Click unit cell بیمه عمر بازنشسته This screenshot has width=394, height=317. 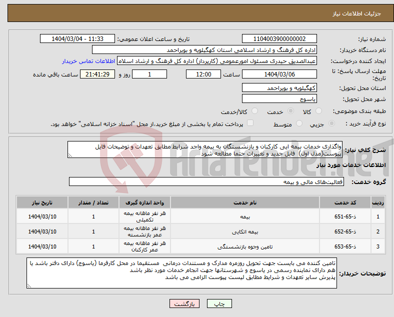click(x=144, y=231)
